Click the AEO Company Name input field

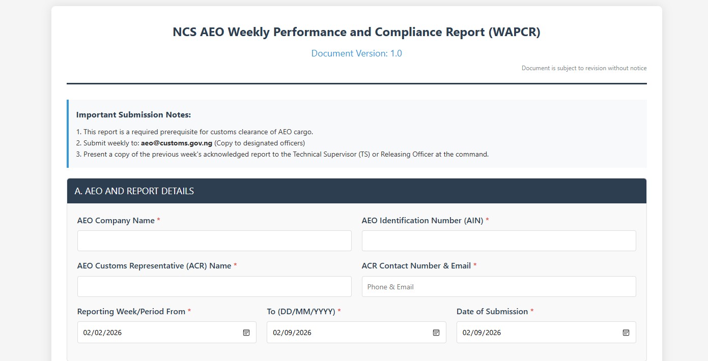[x=214, y=240]
